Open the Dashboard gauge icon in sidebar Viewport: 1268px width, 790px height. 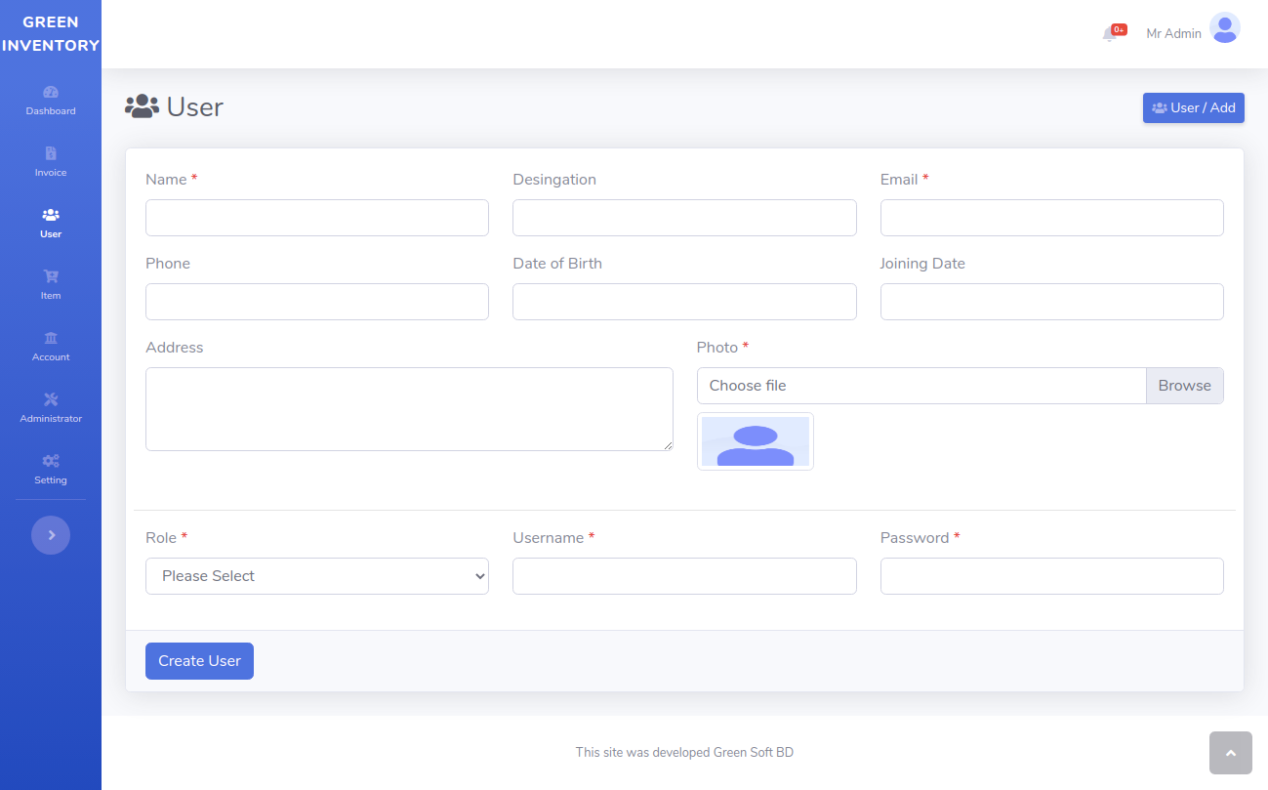51,92
